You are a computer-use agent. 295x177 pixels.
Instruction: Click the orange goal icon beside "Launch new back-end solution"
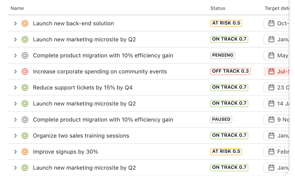25,23
